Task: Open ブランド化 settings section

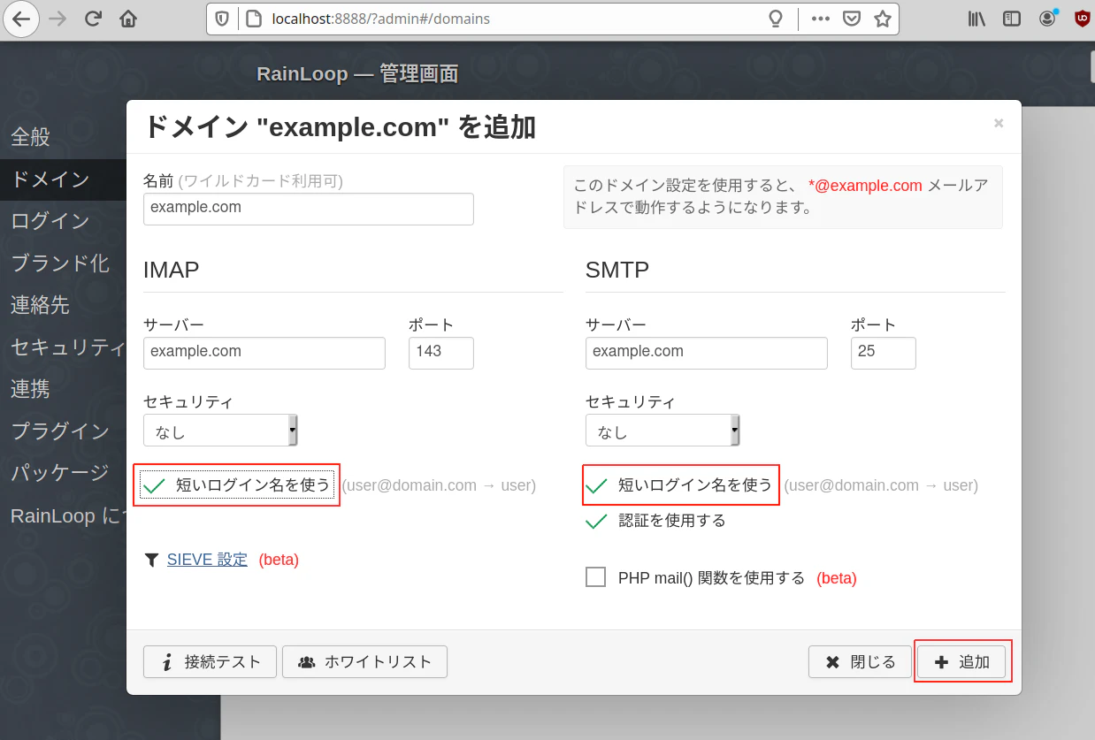Action: point(63,263)
